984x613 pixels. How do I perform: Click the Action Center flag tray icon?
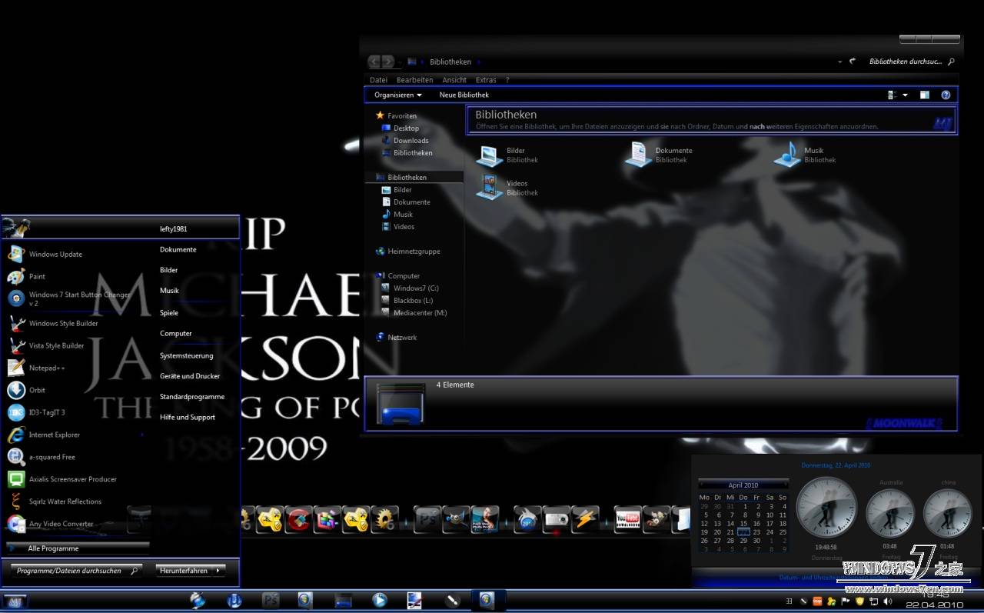point(846,601)
